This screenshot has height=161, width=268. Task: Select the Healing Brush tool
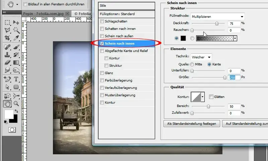7,47
